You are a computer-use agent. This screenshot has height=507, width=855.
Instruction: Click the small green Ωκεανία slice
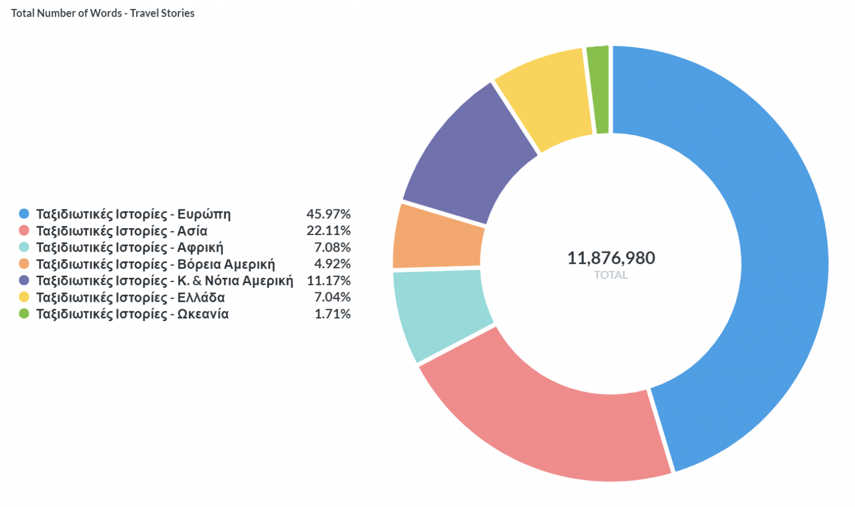tap(599, 90)
